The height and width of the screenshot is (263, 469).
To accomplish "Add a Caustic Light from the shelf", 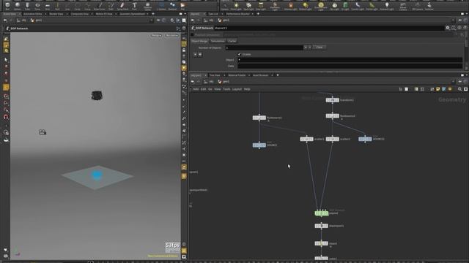I will [358, 6].
